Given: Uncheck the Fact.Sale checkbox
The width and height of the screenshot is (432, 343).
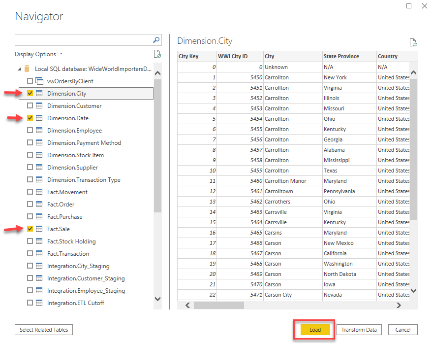Looking at the screenshot, I should 30,229.
